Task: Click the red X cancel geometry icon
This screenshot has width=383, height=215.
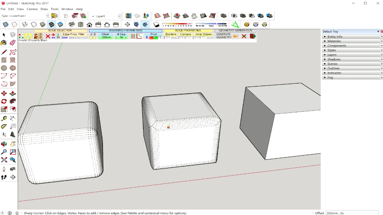Action: point(244,36)
